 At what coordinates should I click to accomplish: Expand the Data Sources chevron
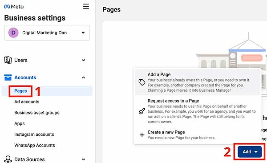(x=84, y=159)
